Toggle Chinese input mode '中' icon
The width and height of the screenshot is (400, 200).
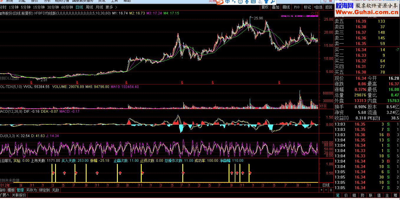[227, 1]
